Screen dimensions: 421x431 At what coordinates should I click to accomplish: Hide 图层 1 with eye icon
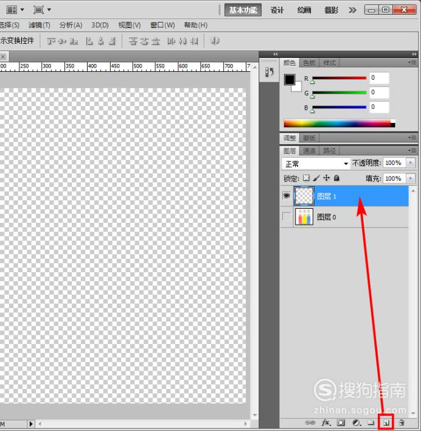click(287, 195)
